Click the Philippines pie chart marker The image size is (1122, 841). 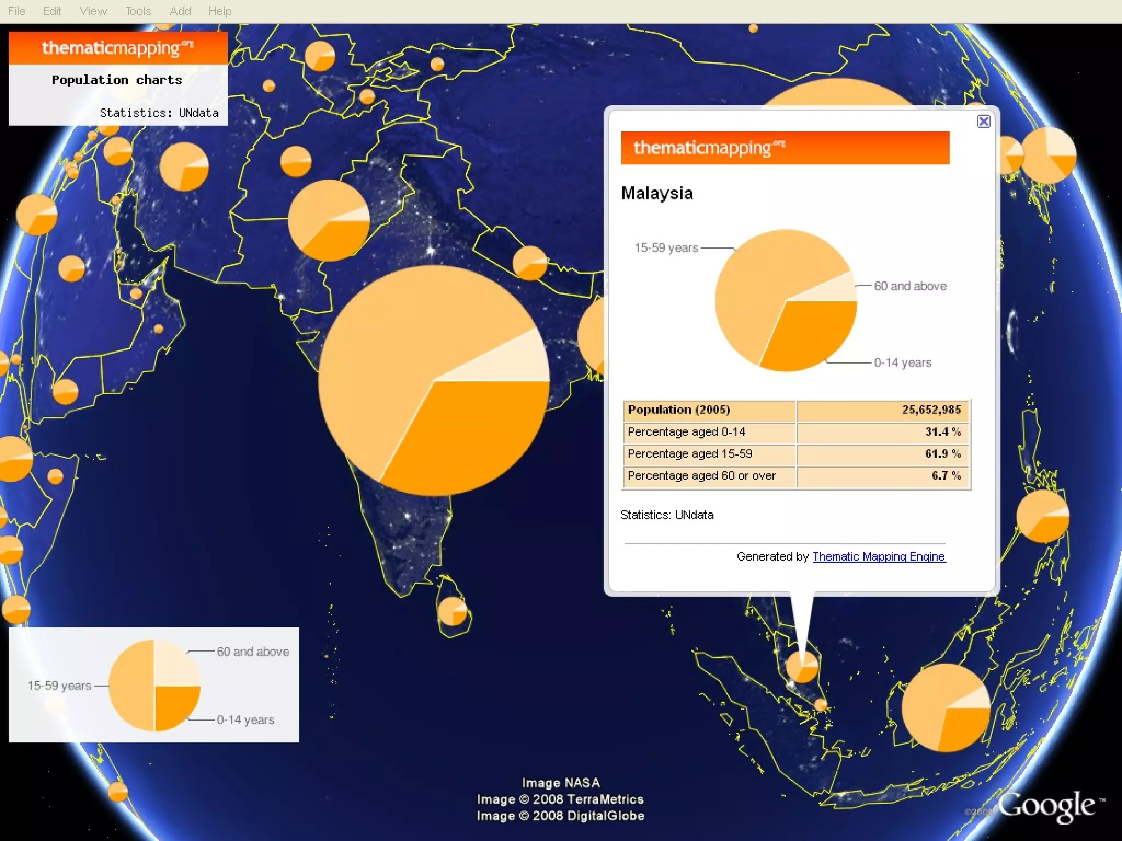click(1043, 516)
